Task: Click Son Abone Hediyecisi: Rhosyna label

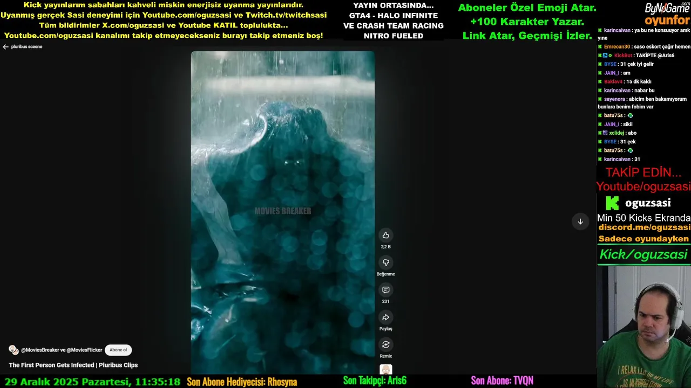Action: point(242,382)
